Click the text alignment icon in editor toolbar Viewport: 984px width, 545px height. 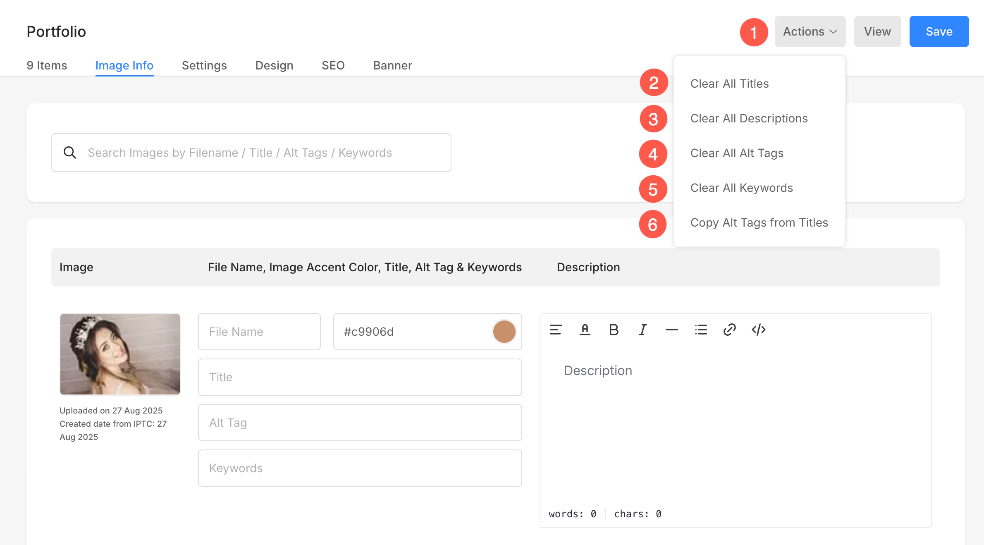point(556,330)
